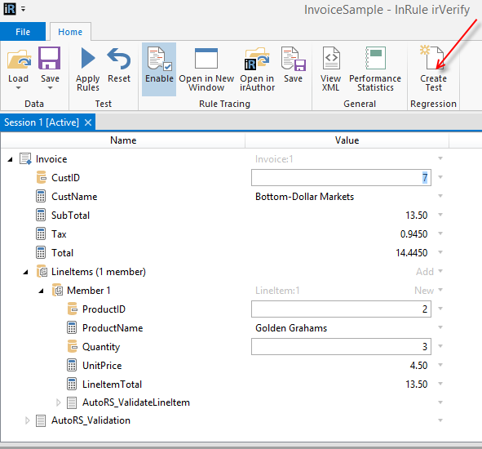The image size is (482, 449).
Task: Click the Quantity field icon
Action: coord(73,346)
